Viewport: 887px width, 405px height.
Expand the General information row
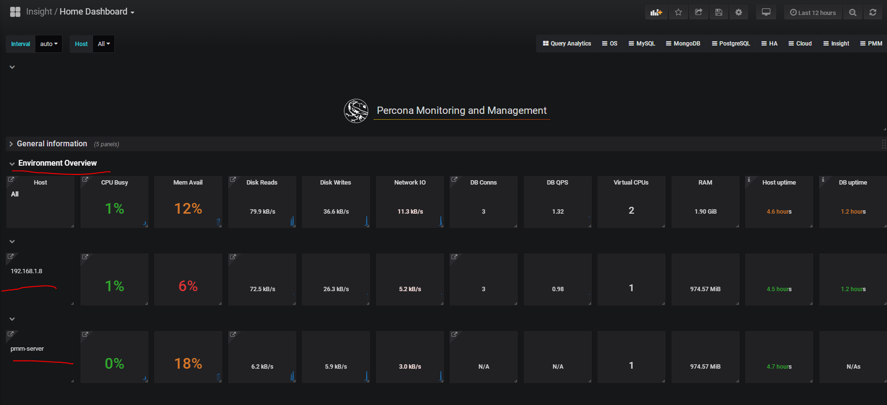(x=52, y=144)
